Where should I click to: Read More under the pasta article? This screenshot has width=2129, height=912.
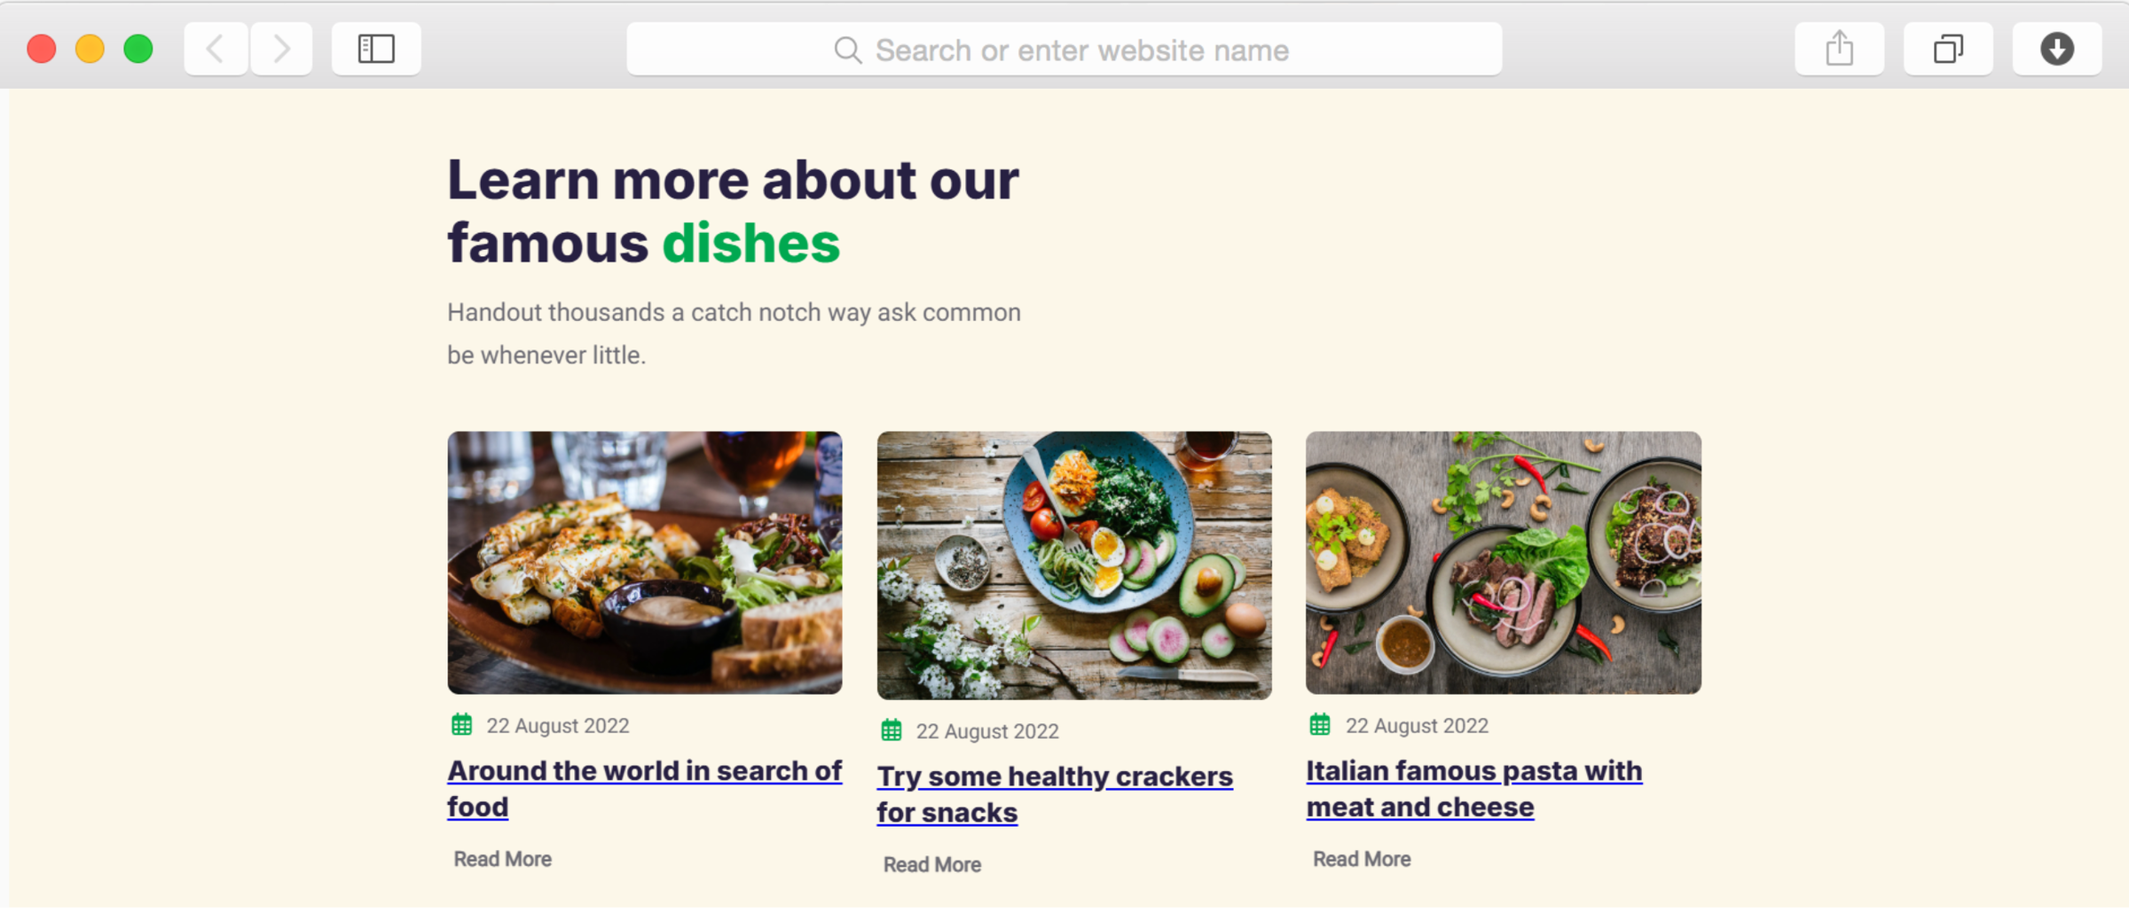(1362, 859)
